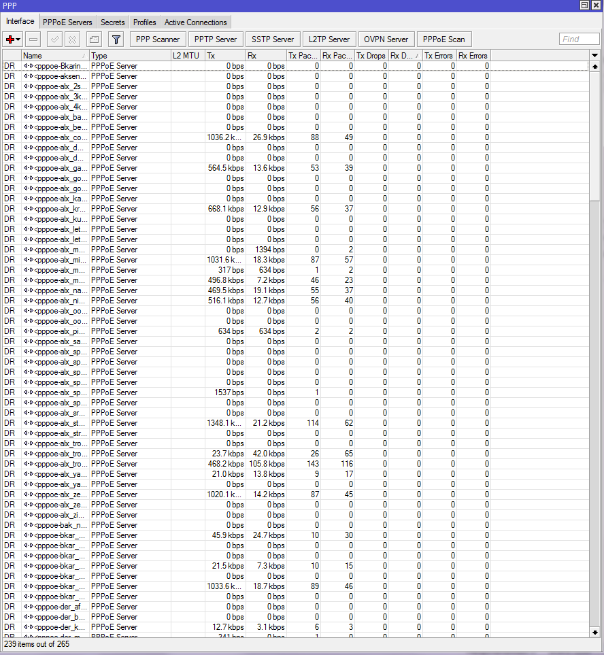Sort by the Rx column header

coord(266,56)
